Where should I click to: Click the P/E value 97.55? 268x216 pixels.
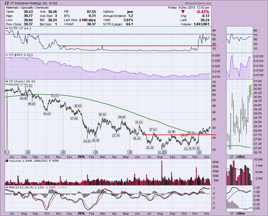click(91, 12)
